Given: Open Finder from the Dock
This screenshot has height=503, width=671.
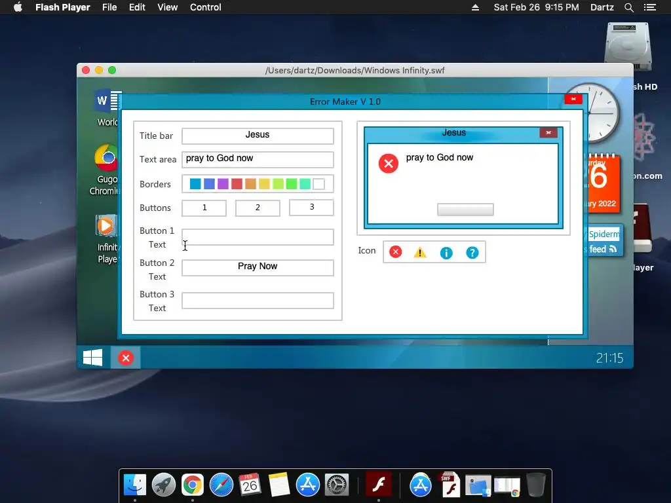Looking at the screenshot, I should point(135,485).
